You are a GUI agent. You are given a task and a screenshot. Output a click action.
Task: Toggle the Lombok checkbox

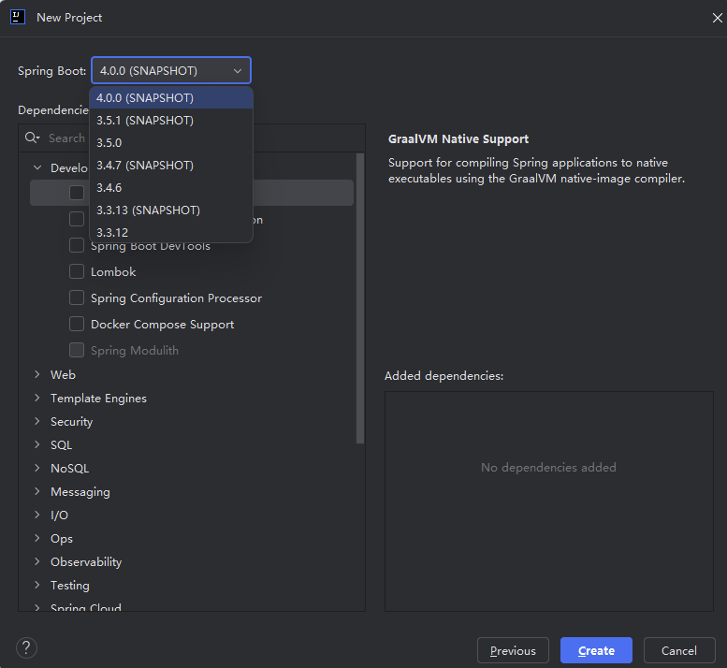coord(77,271)
